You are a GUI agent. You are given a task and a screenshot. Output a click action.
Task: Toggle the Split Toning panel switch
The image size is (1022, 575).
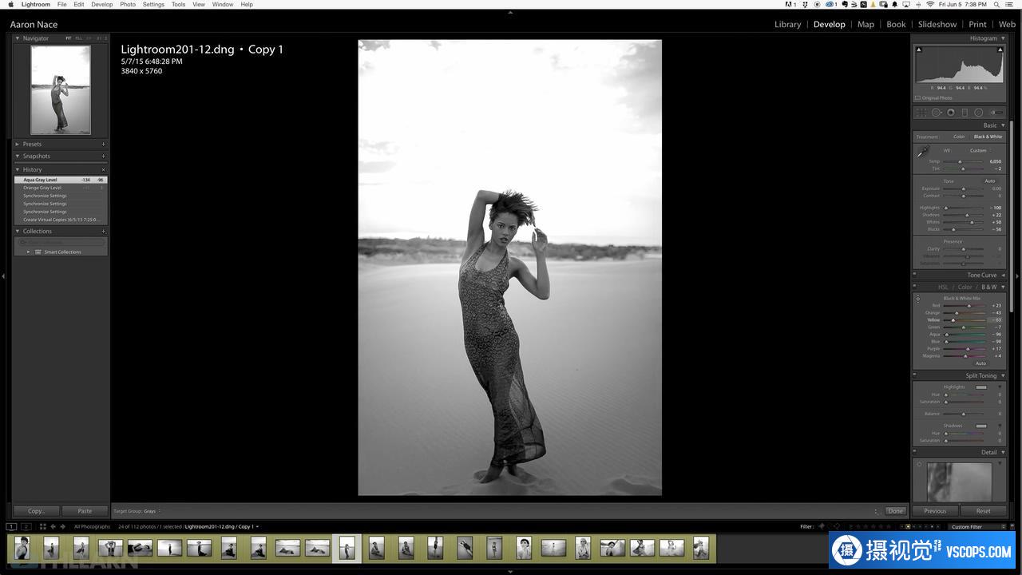916,375
